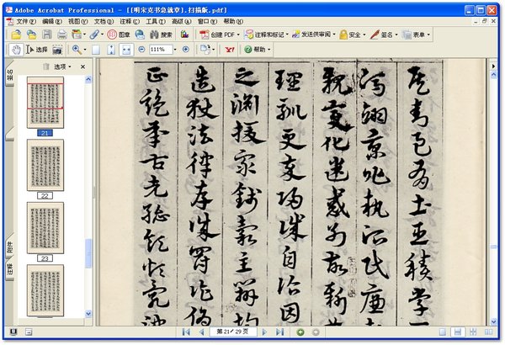Go to first page button
This screenshot has width=505, height=345.
click(186, 332)
